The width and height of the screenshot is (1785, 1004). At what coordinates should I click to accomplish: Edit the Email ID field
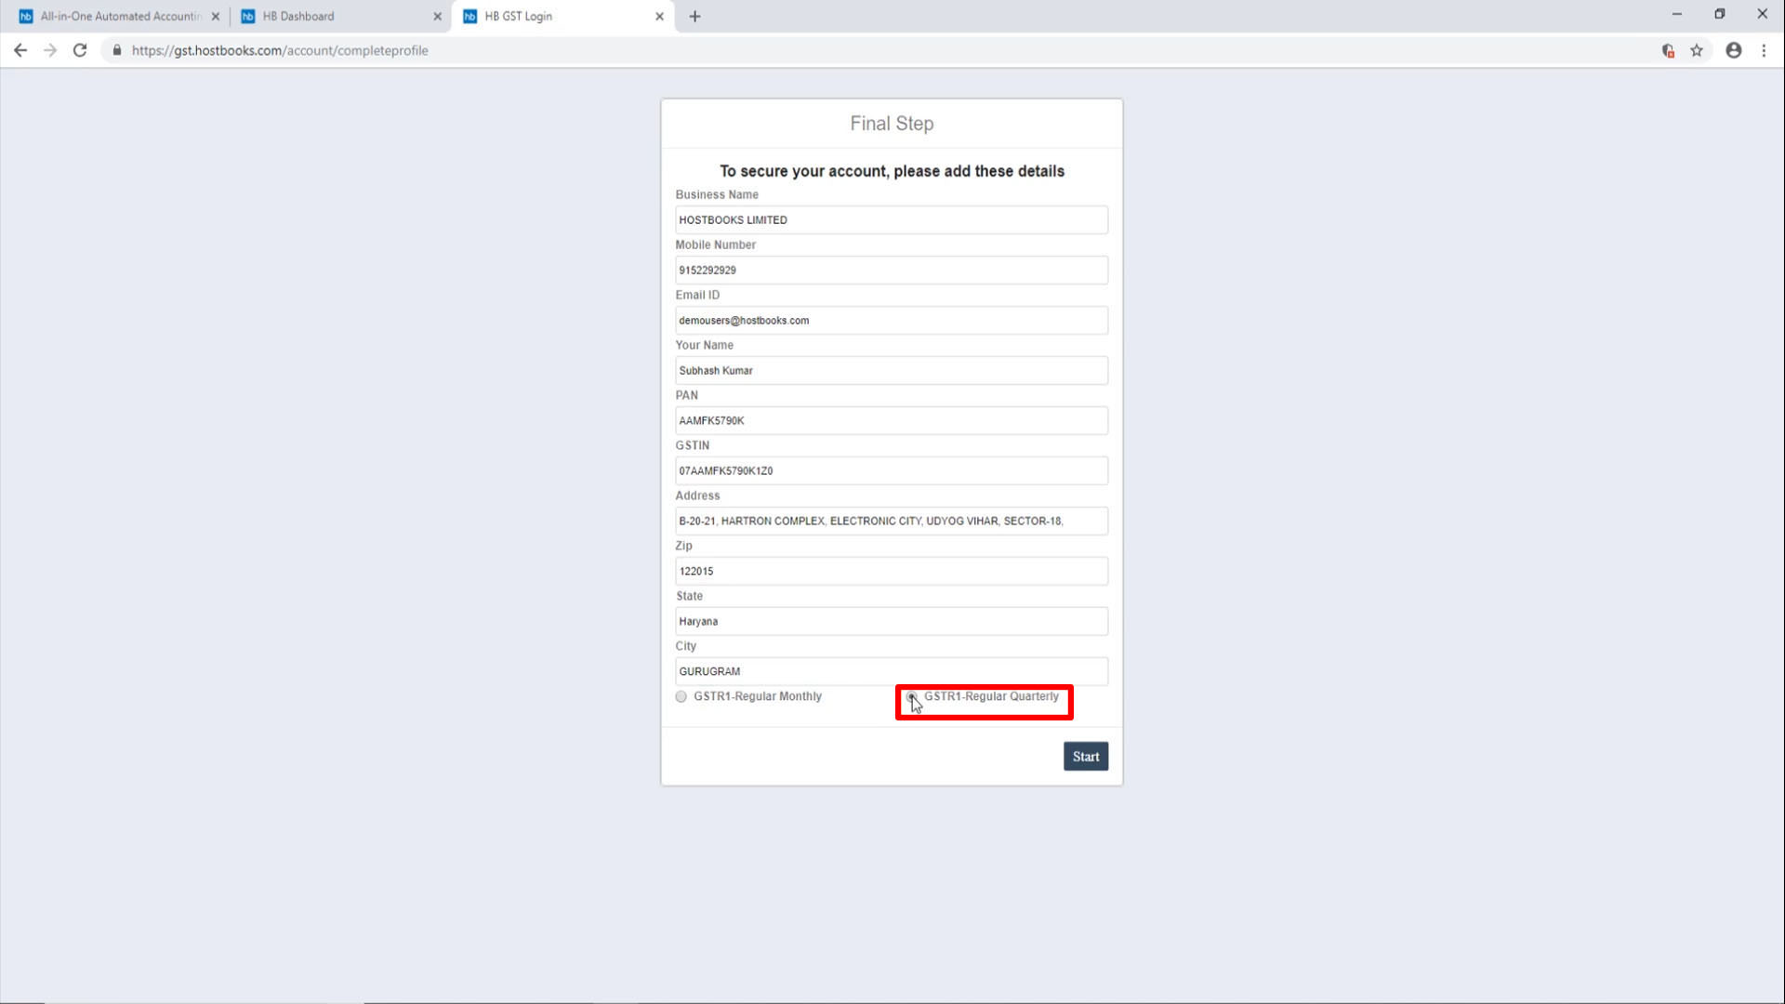coord(892,321)
